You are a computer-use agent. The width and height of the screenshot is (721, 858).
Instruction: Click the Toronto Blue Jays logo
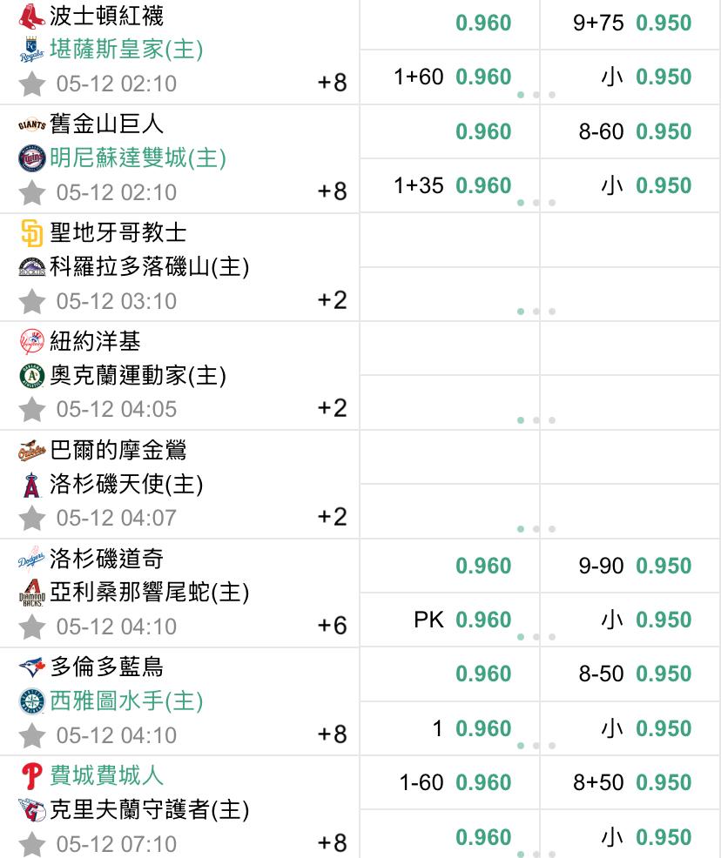pos(31,667)
